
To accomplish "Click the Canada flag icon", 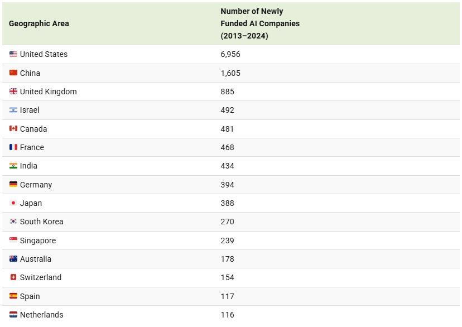I will click(13, 129).
